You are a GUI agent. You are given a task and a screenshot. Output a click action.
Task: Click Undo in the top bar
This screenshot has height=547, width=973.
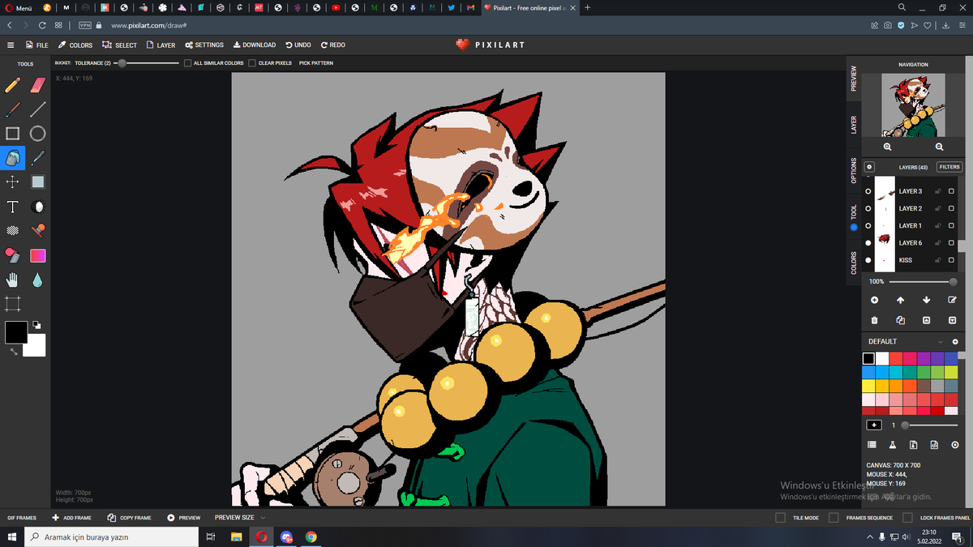298,45
